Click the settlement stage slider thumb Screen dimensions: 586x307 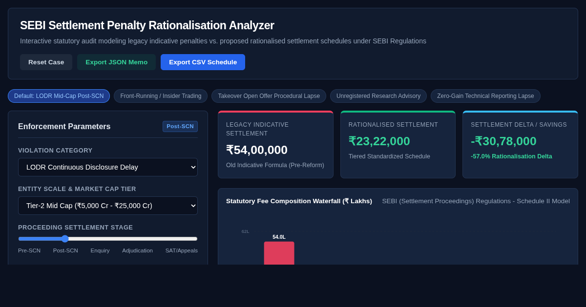point(65,239)
